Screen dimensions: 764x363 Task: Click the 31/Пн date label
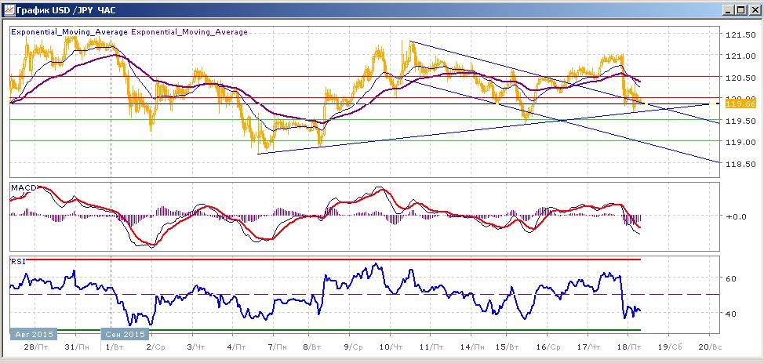click(77, 347)
